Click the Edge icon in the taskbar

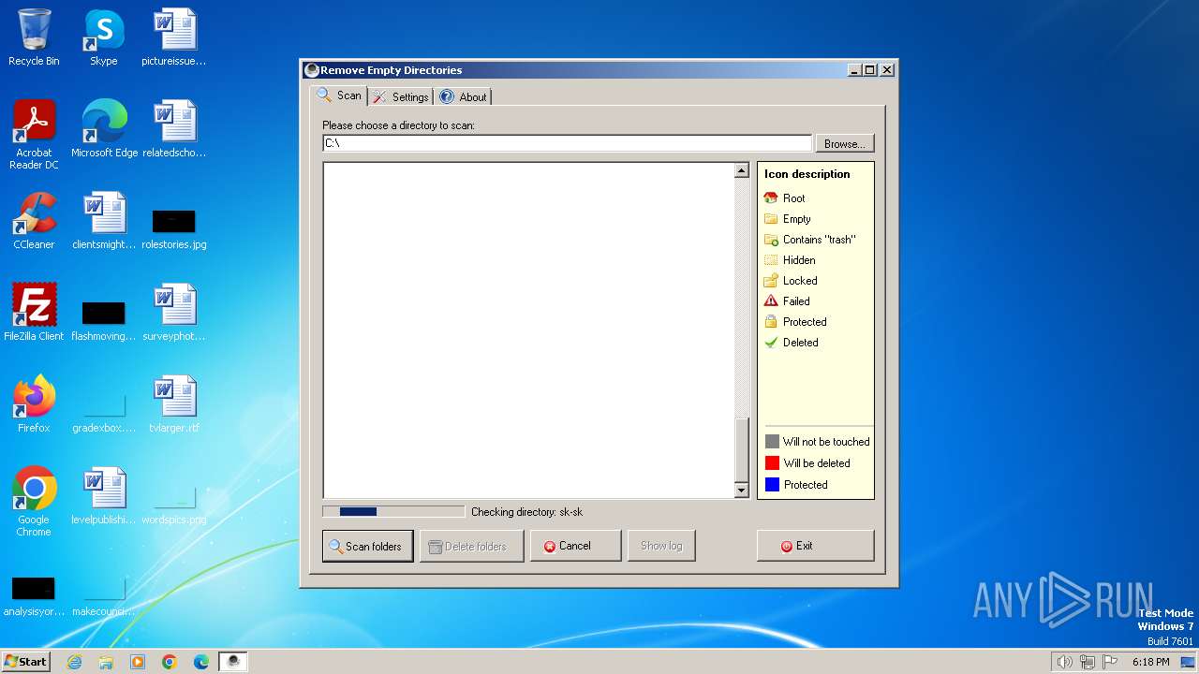tap(201, 662)
